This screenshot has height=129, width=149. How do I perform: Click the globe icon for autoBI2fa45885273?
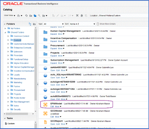(45, 97)
